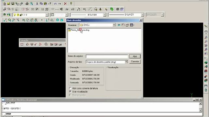Click the New drawing icon in top toolbar
Screen dimensions: 209x117
[5, 4]
